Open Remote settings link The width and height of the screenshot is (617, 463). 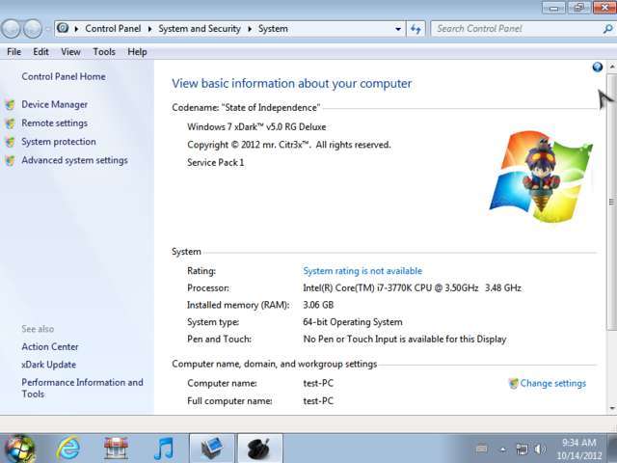pos(55,123)
